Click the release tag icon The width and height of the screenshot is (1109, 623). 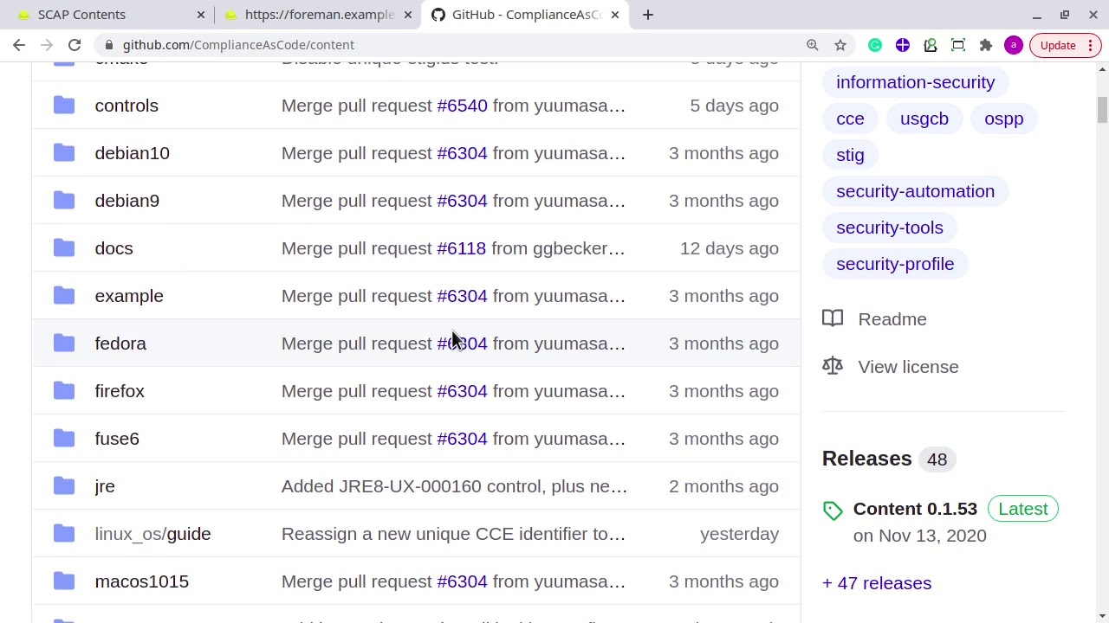pyautogui.click(x=833, y=511)
